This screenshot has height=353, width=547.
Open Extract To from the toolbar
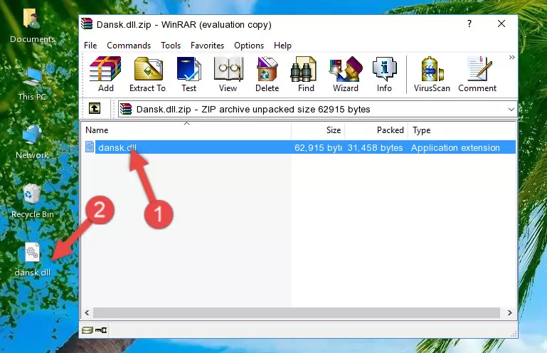[x=147, y=74]
